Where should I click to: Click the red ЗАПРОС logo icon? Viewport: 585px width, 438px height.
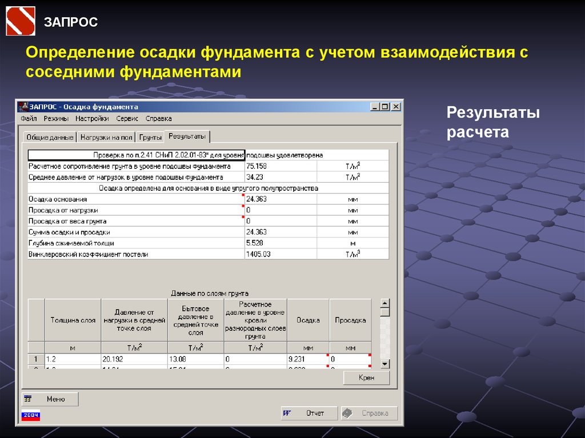pyautogui.click(x=21, y=21)
